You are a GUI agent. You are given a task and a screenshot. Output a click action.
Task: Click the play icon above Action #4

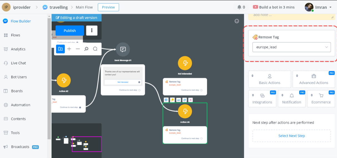click(166, 100)
